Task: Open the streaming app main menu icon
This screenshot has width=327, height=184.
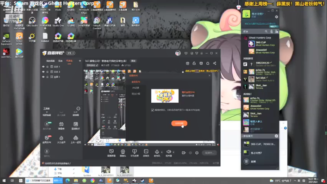Action: (x=202, y=54)
